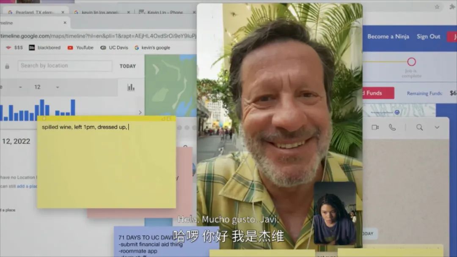Click the self-view thumbnail in video call

pos(335,213)
